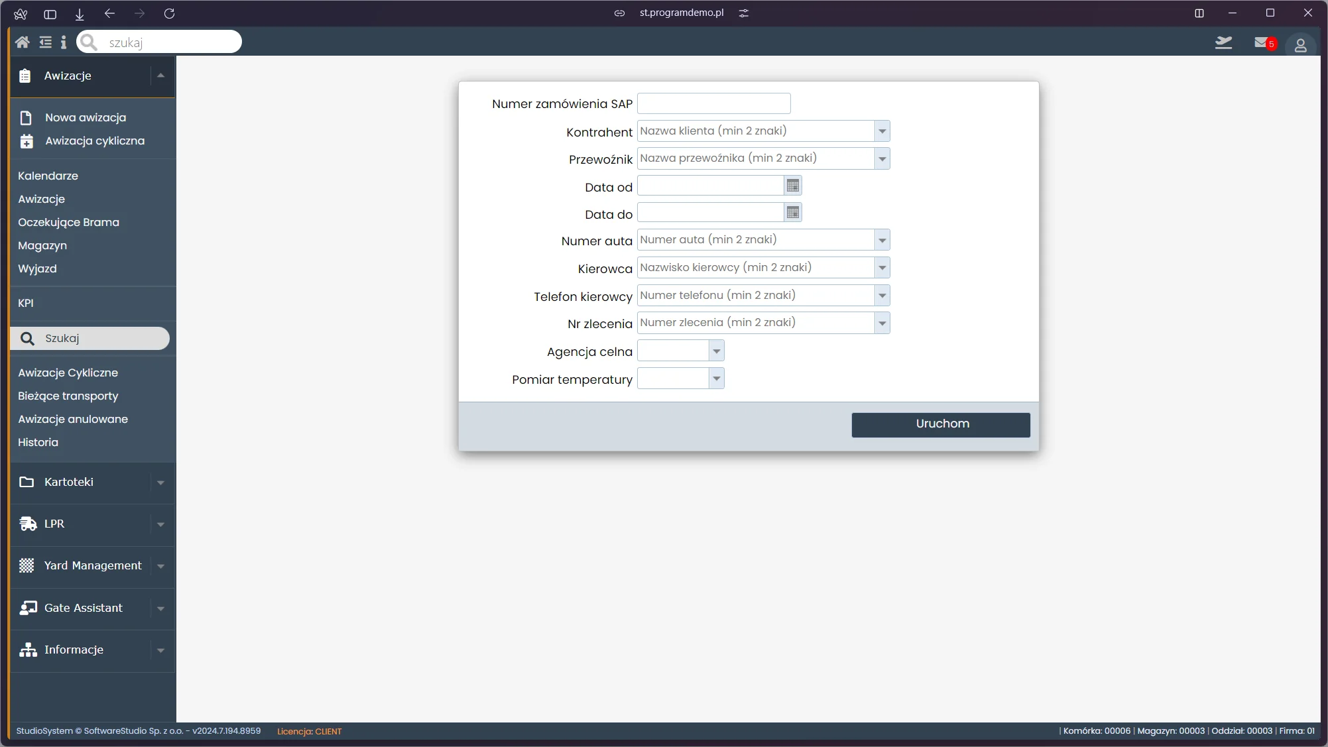Screen dimensions: 1328x747
Task: Click the top szukaj search box
Action: point(159,42)
